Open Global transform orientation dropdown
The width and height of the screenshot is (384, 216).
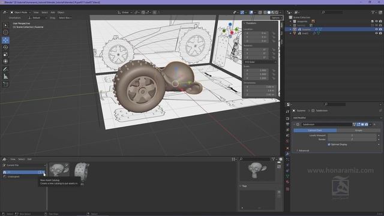pyautogui.click(x=125, y=12)
